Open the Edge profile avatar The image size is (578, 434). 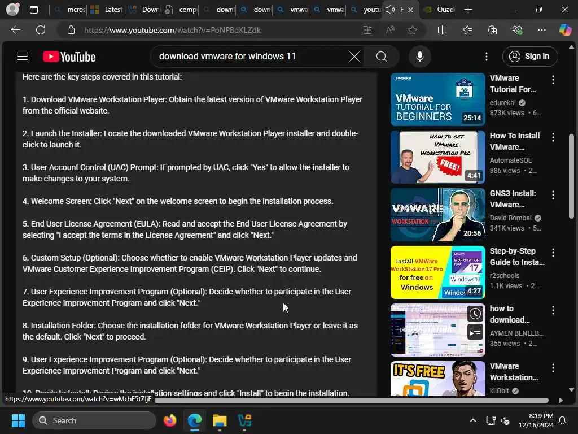tap(12, 9)
